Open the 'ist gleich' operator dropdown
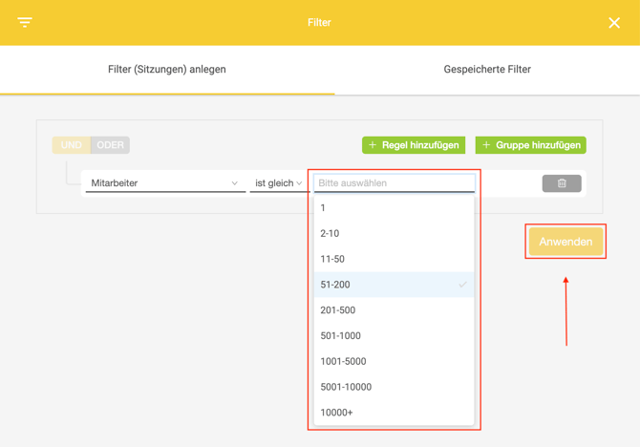The width and height of the screenshot is (640, 447). [x=278, y=183]
